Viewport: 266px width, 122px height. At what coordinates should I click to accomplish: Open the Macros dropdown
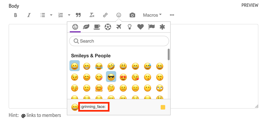(x=152, y=15)
